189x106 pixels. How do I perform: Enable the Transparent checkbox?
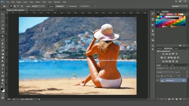[x=67, y=6]
